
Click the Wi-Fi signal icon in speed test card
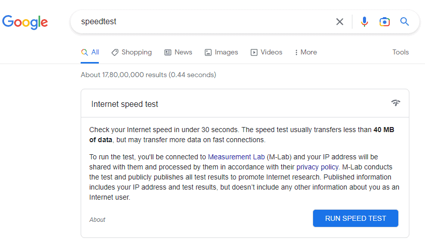click(x=396, y=103)
